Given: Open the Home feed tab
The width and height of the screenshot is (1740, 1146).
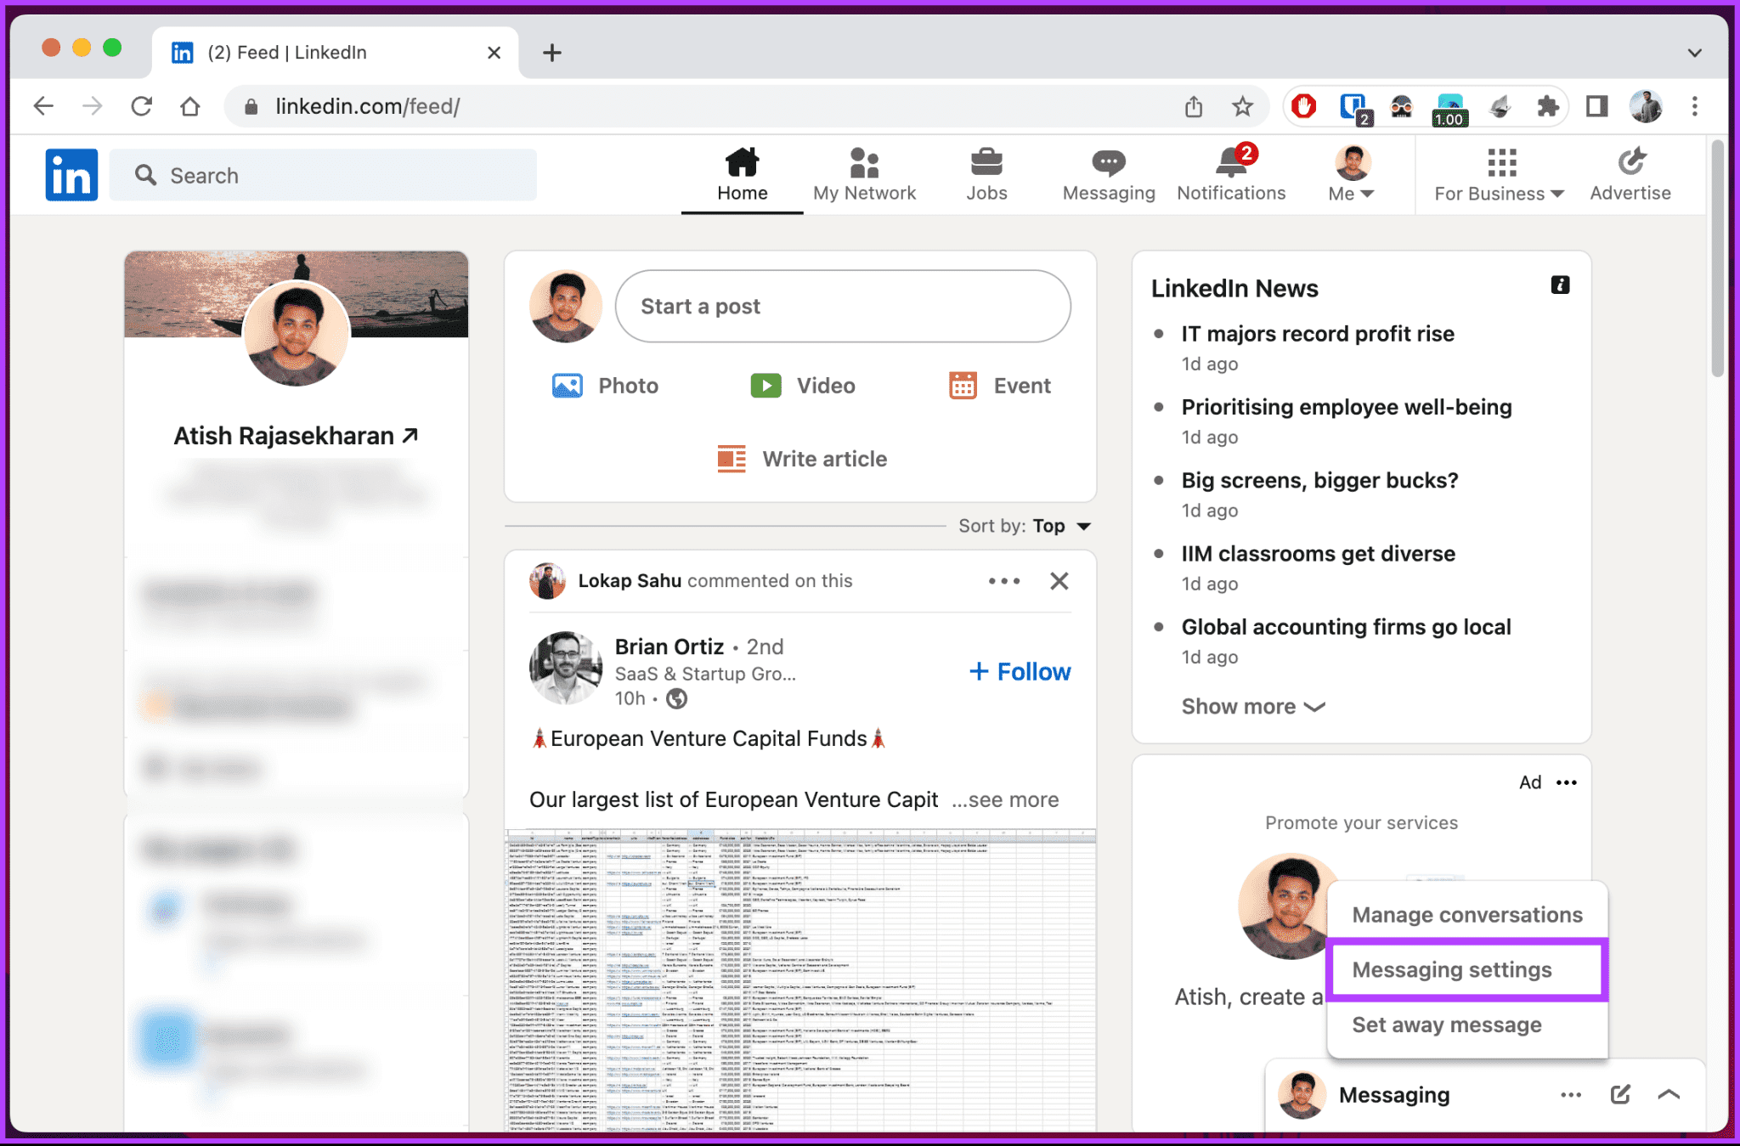Looking at the screenshot, I should pos(742,175).
